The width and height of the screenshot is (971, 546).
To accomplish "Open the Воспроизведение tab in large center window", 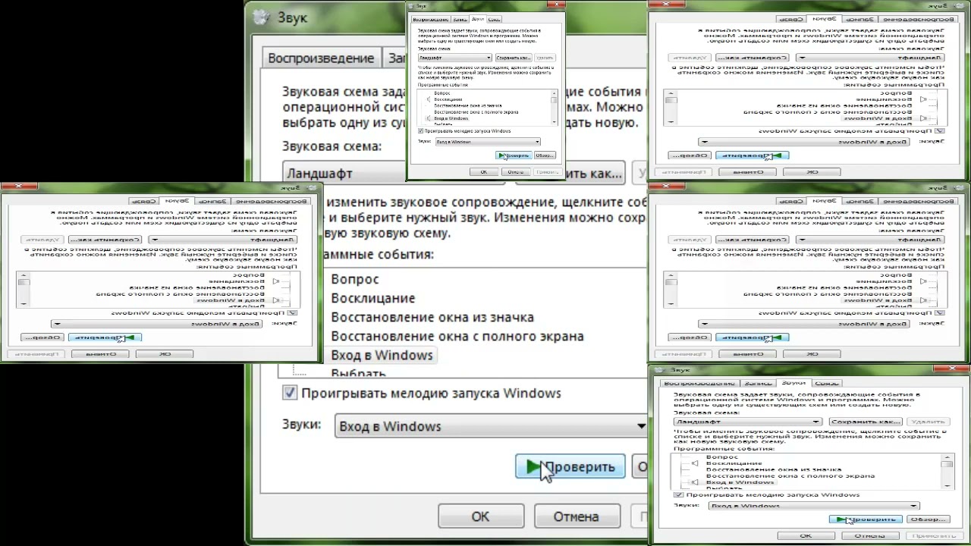I will click(322, 58).
